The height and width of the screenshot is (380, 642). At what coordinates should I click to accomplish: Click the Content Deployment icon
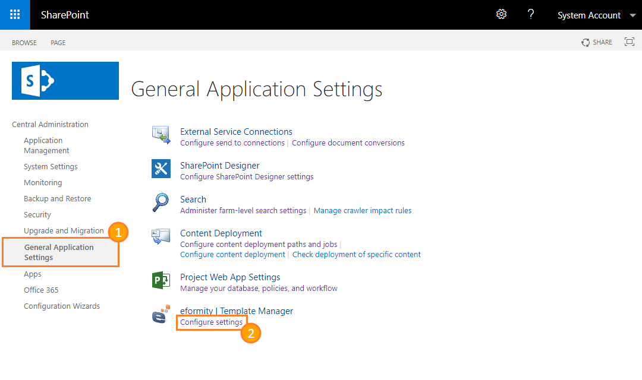click(161, 236)
